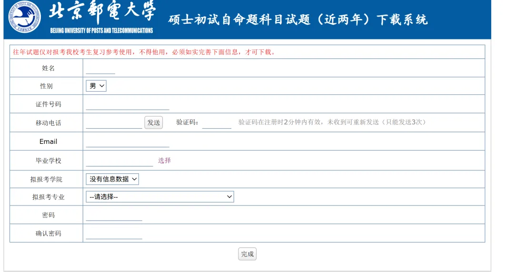Focus the 移动电话 phone number field
The width and height of the screenshot is (514, 272).
(114, 123)
